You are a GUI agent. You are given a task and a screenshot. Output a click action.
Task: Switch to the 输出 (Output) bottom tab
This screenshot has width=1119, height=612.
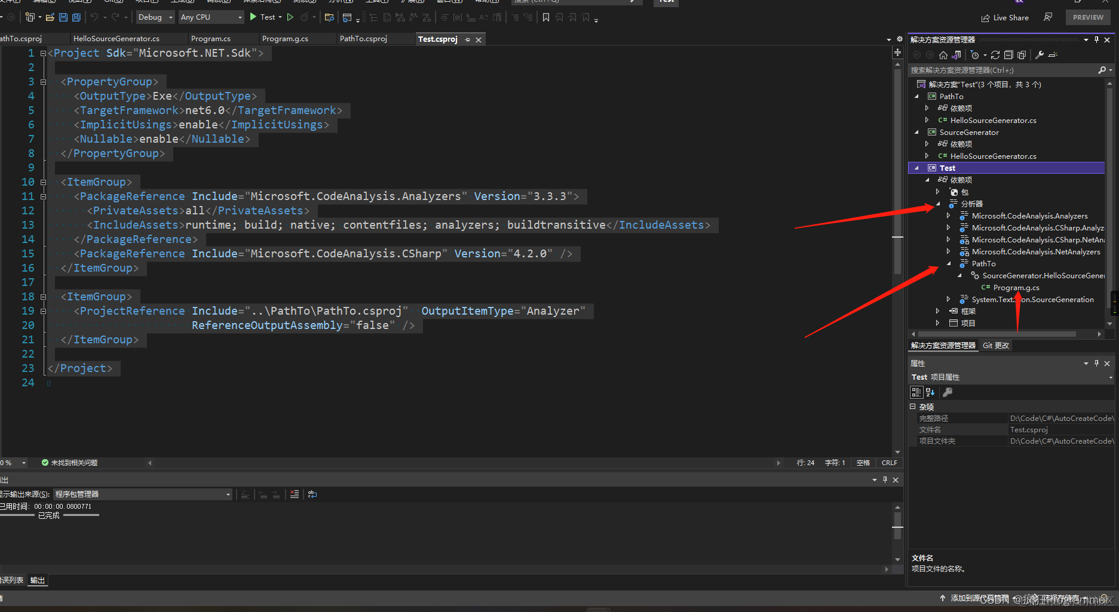point(38,580)
